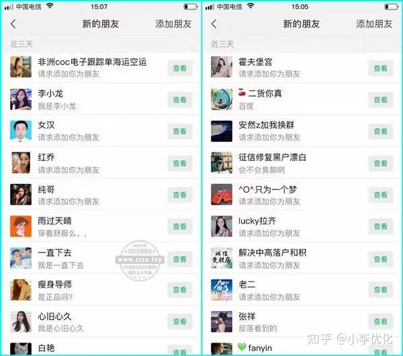Tap 查看 button for 心旧心久

(180, 321)
